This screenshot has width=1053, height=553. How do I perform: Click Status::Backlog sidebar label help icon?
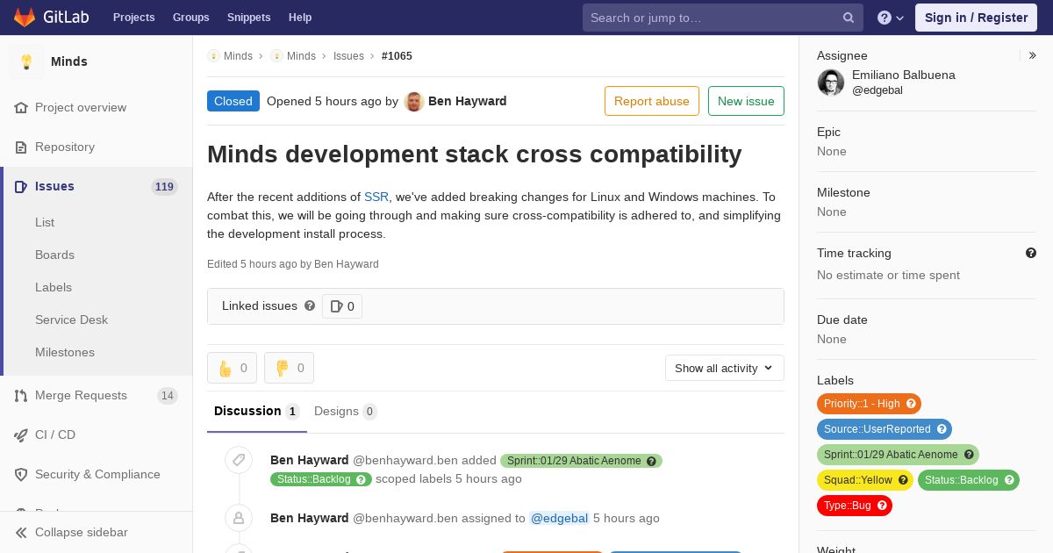pyautogui.click(x=1009, y=480)
